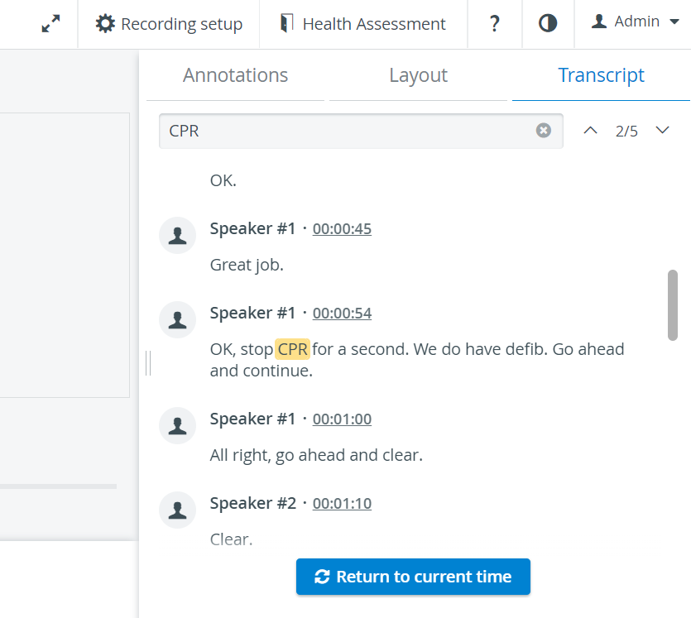Toggle the contrast theme icon
This screenshot has height=618, width=691.
click(x=548, y=23)
